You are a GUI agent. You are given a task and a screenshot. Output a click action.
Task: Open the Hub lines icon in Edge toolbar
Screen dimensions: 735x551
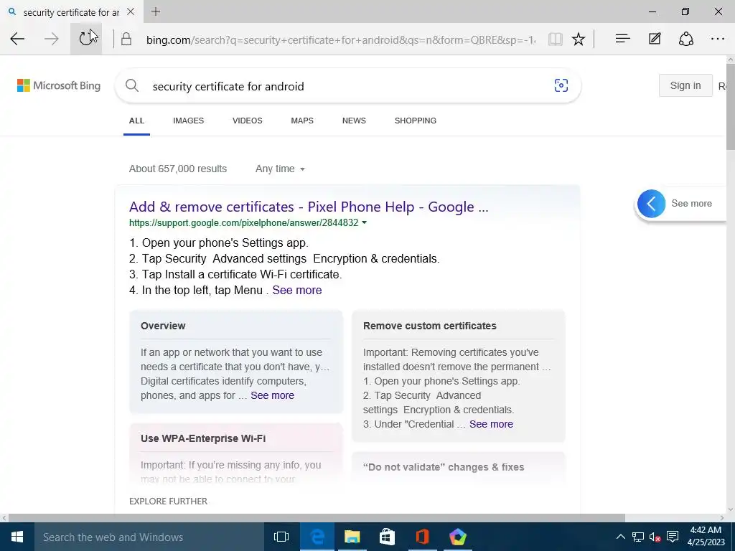point(622,39)
